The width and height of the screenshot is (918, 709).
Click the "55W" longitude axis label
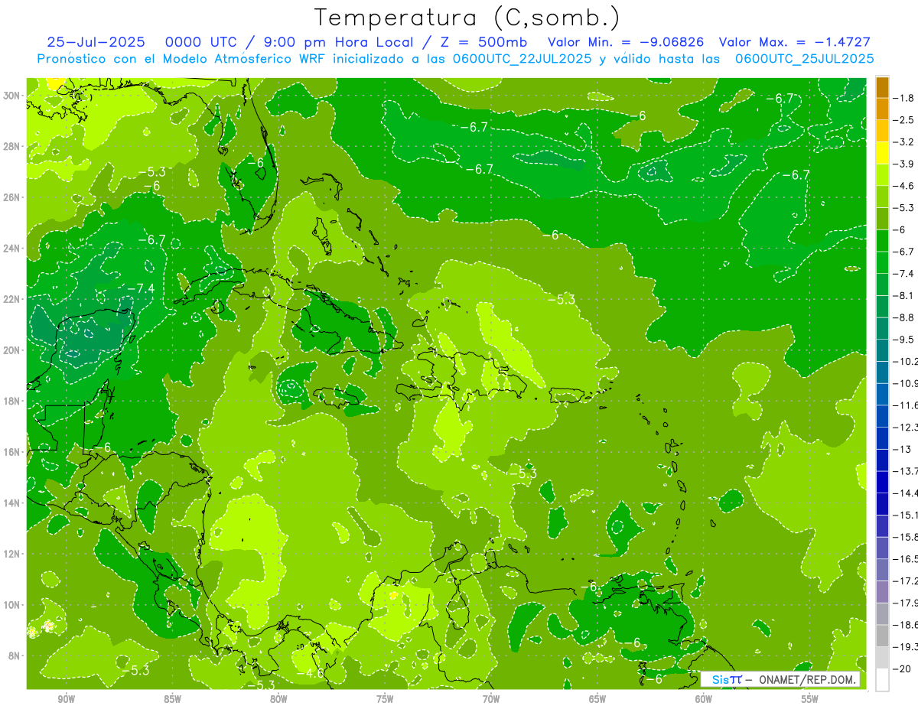pyautogui.click(x=810, y=699)
